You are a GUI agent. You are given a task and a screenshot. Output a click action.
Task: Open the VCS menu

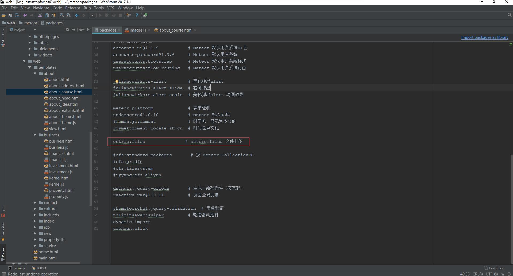110,8
